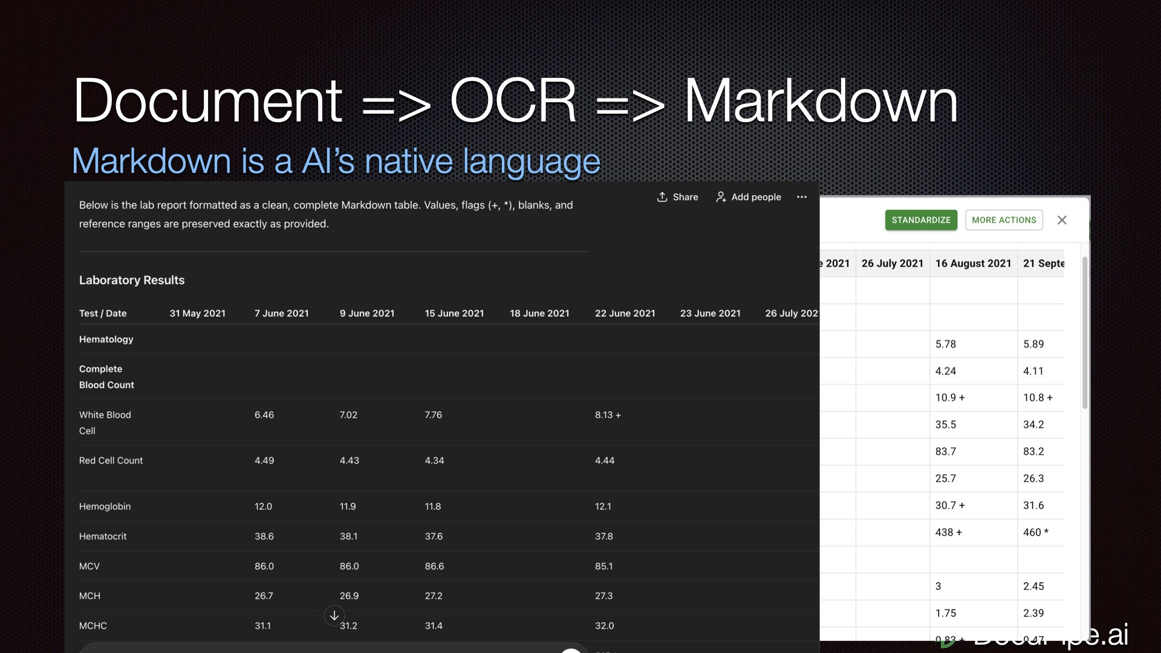Image resolution: width=1161 pixels, height=653 pixels.
Task: Select the 460 * platelet cell
Action: [1035, 533]
